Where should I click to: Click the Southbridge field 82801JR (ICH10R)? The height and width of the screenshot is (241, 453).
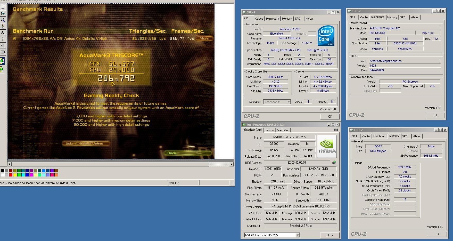[x=405, y=43]
